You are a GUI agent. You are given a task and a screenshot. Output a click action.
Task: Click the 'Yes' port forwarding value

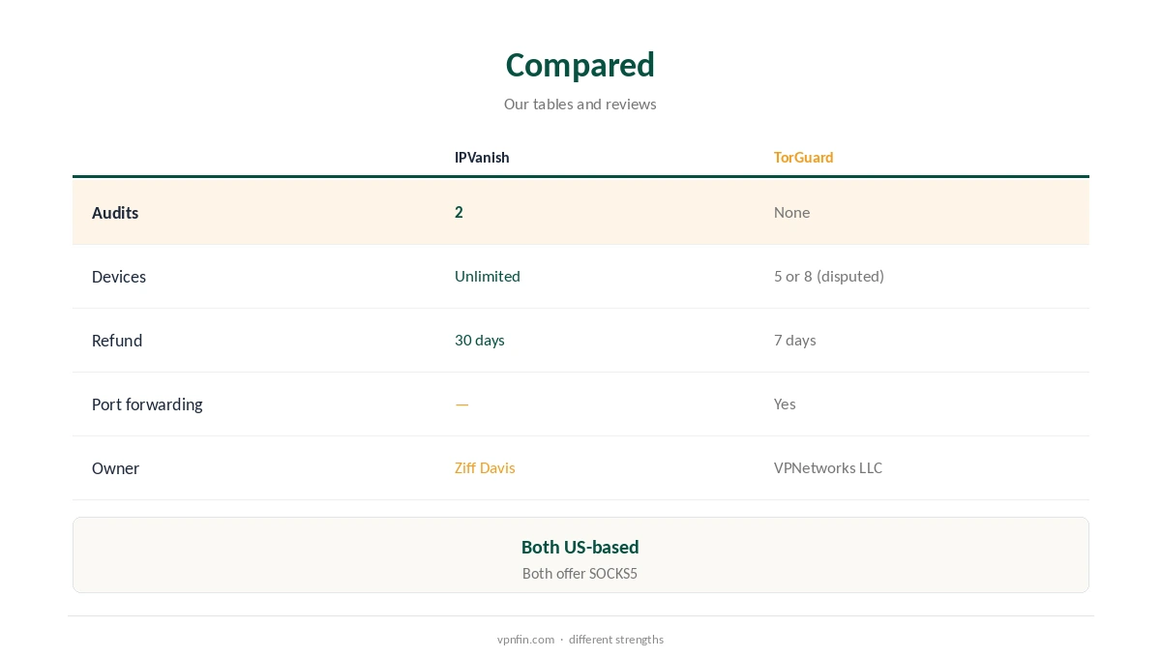785,404
